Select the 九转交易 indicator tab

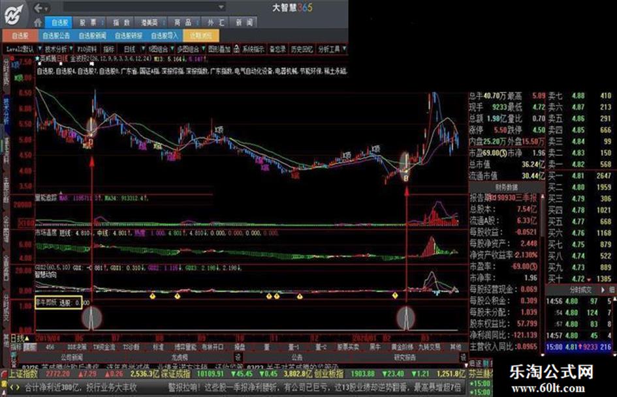(430, 347)
